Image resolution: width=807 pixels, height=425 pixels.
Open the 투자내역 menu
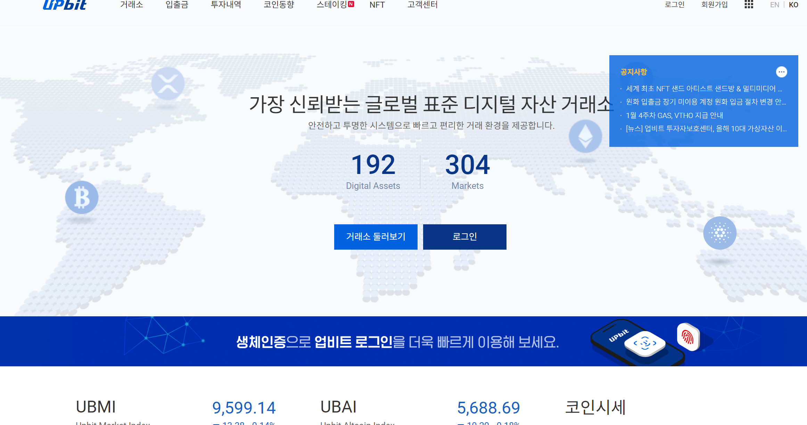226,5
